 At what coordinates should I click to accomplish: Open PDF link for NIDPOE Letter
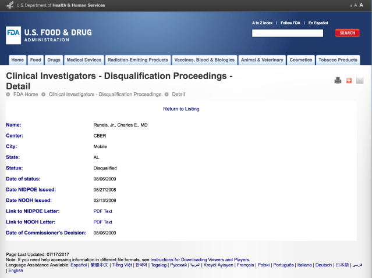[x=98, y=211]
